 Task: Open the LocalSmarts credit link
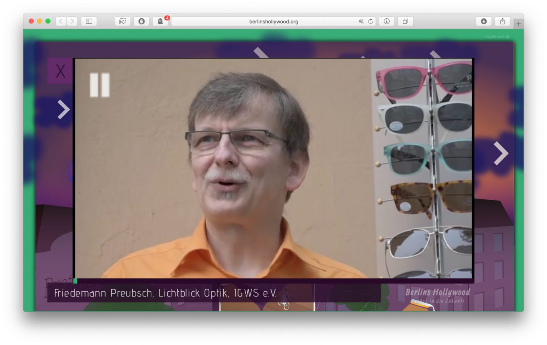click(x=496, y=37)
